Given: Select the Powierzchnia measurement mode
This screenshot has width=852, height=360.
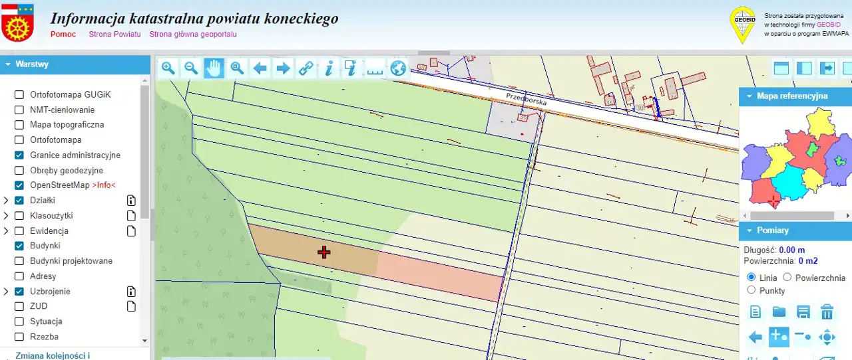Looking at the screenshot, I should tap(787, 278).
